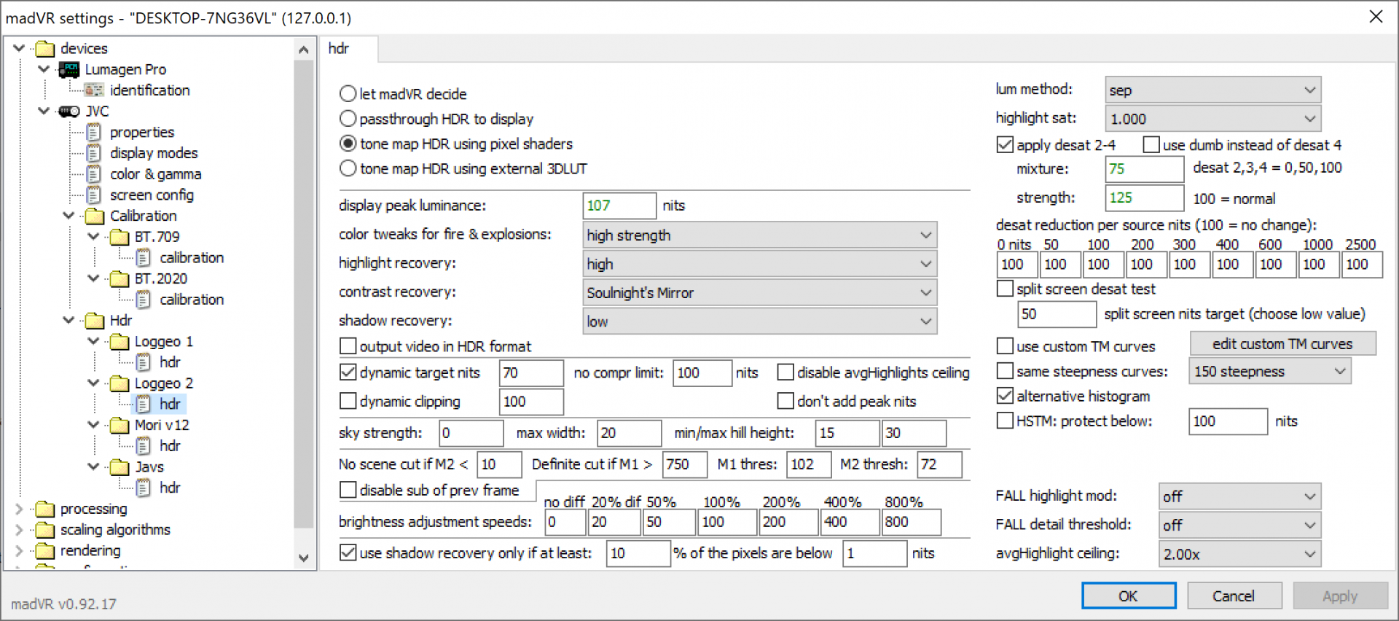Click the screen config page icon
This screenshot has width=1399, height=621.
[94, 195]
